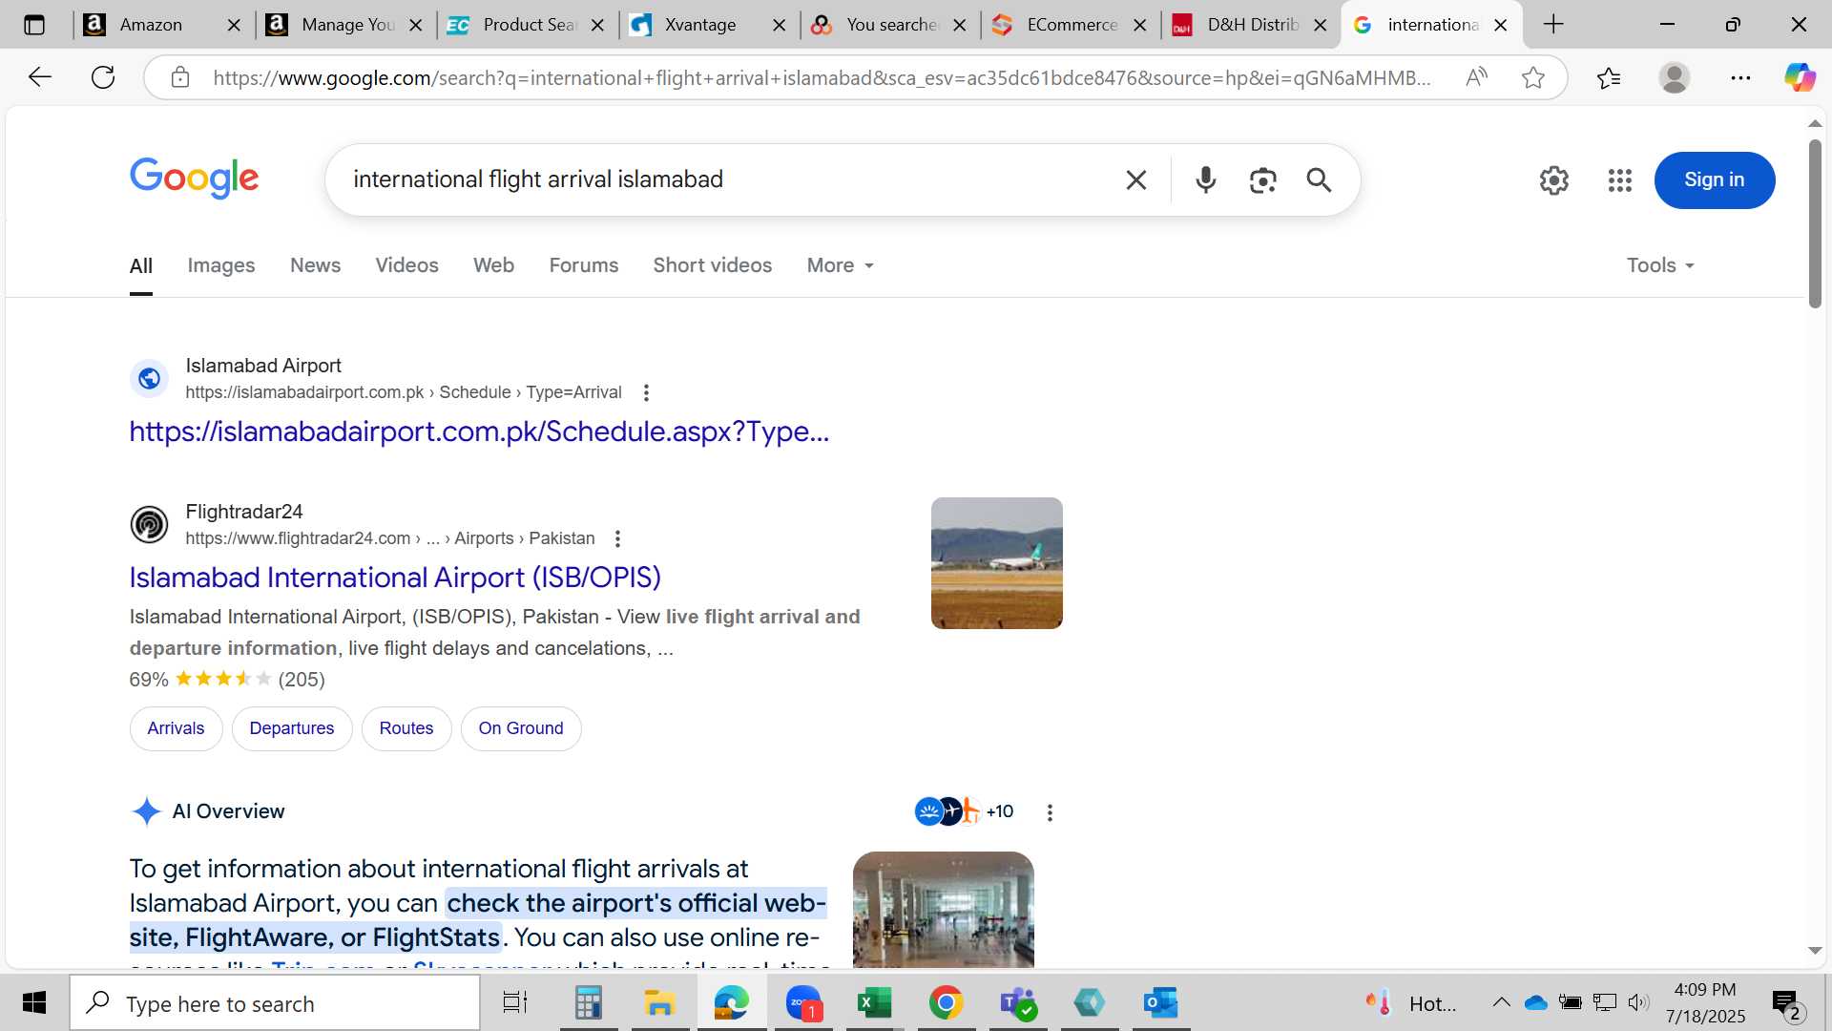The image size is (1832, 1031).
Task: Open the Copilot icon in Edge
Action: click(x=1800, y=77)
